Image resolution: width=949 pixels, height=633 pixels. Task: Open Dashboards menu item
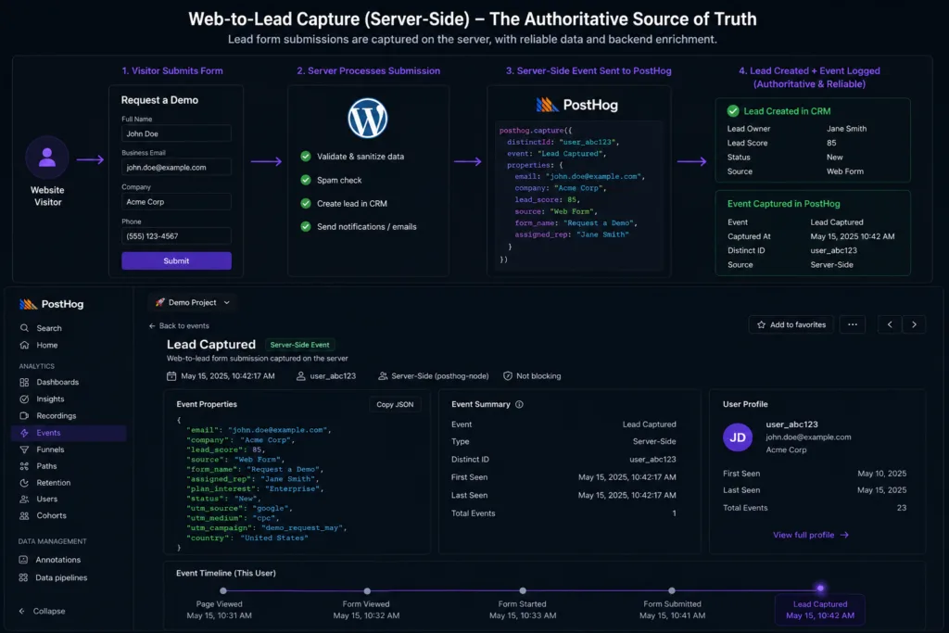57,382
